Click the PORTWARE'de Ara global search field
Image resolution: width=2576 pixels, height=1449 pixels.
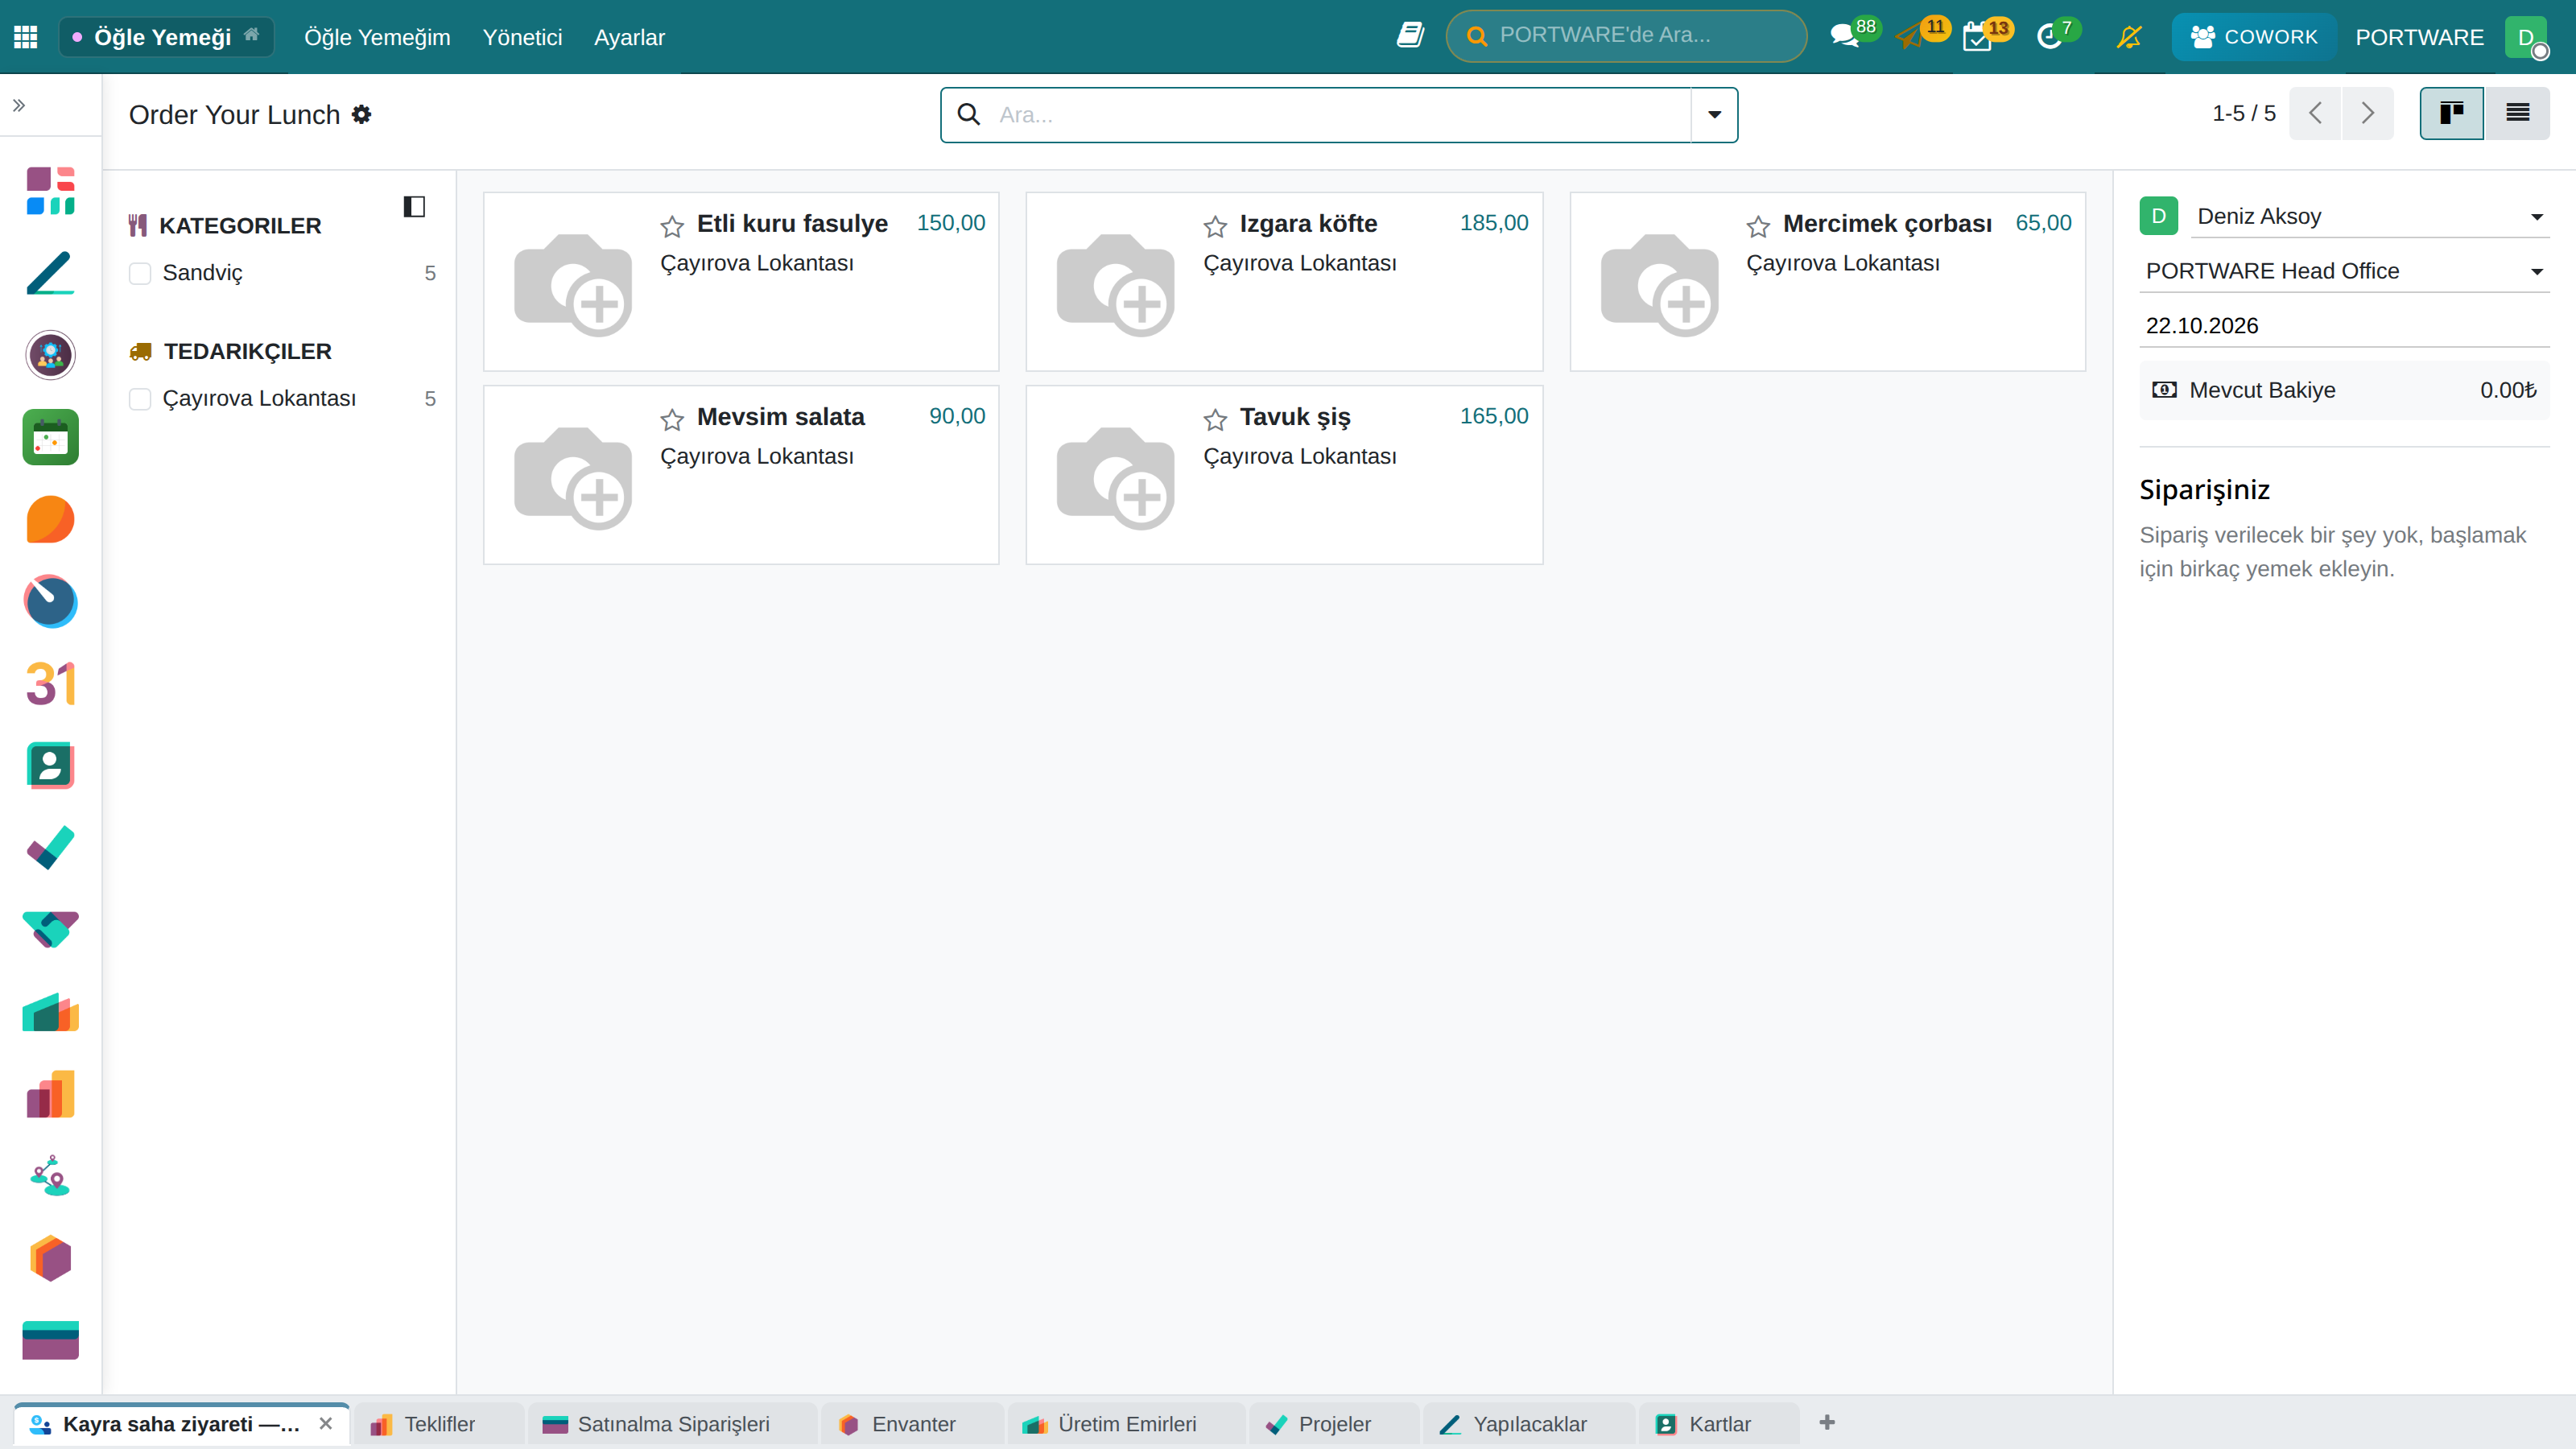tap(1626, 36)
